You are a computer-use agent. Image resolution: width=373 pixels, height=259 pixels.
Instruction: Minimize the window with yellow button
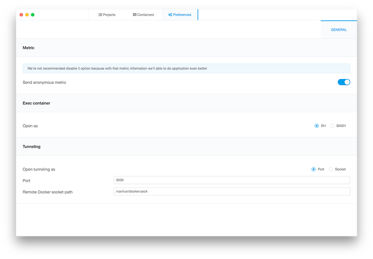(27, 15)
